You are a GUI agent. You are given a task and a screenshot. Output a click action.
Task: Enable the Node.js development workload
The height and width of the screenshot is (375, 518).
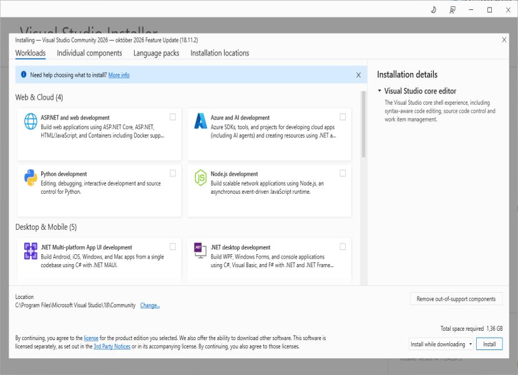click(343, 173)
